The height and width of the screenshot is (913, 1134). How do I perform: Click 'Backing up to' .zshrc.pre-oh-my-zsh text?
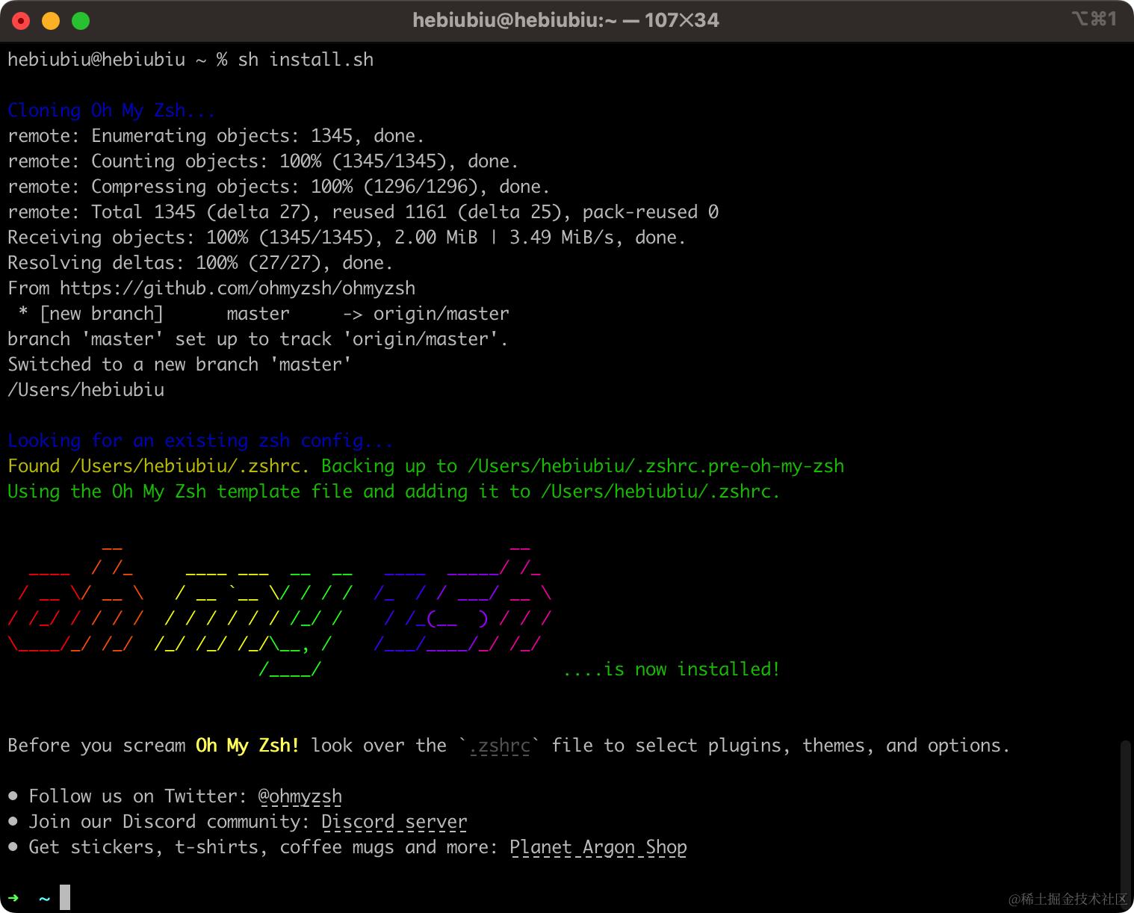583,466
